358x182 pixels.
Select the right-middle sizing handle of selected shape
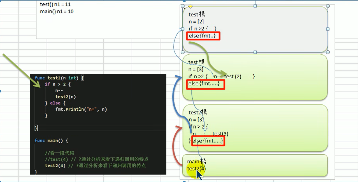click(x=328, y=29)
